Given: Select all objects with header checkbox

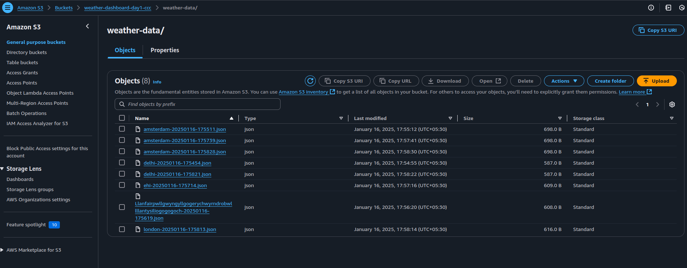Looking at the screenshot, I should coord(122,118).
